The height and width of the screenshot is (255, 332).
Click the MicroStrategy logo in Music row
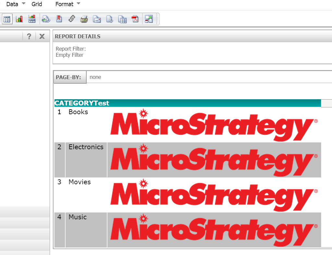(x=214, y=230)
